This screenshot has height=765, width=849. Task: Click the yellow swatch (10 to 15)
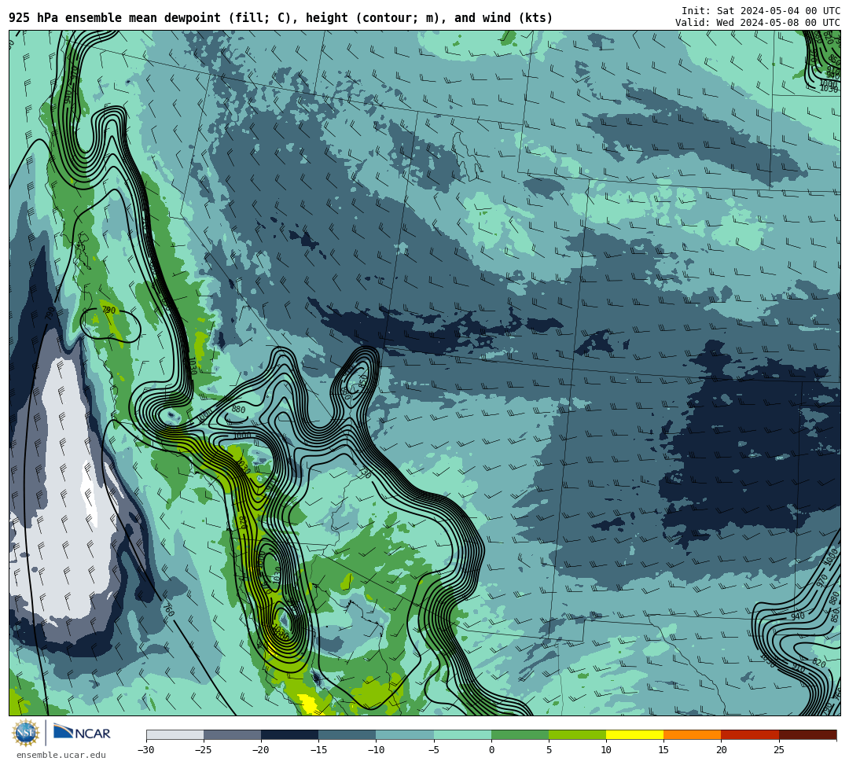coord(634,734)
